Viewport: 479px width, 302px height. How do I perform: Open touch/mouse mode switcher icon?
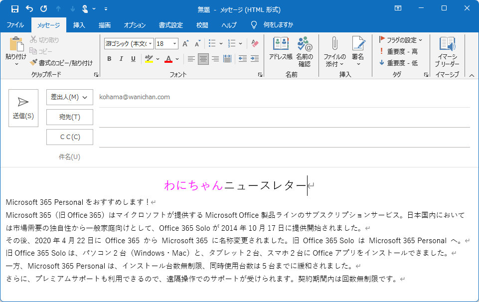85,9
